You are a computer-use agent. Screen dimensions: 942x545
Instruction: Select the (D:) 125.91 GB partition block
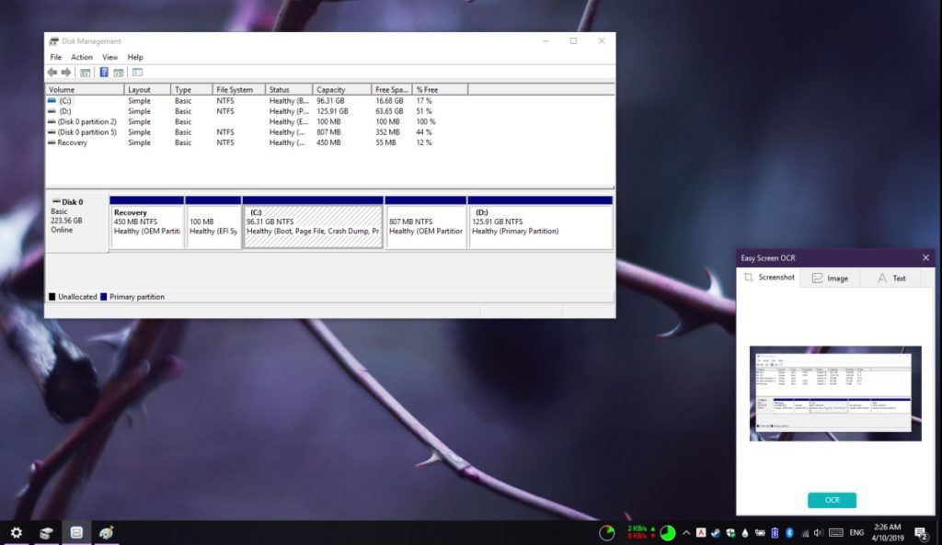pyautogui.click(x=540, y=225)
